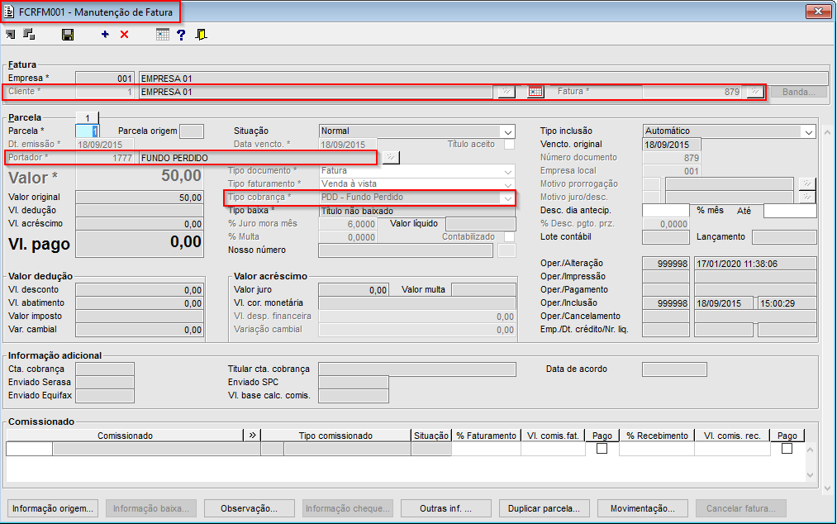Open the Cliente lookup button
Image resolution: width=837 pixels, height=524 pixels.
[x=506, y=92]
